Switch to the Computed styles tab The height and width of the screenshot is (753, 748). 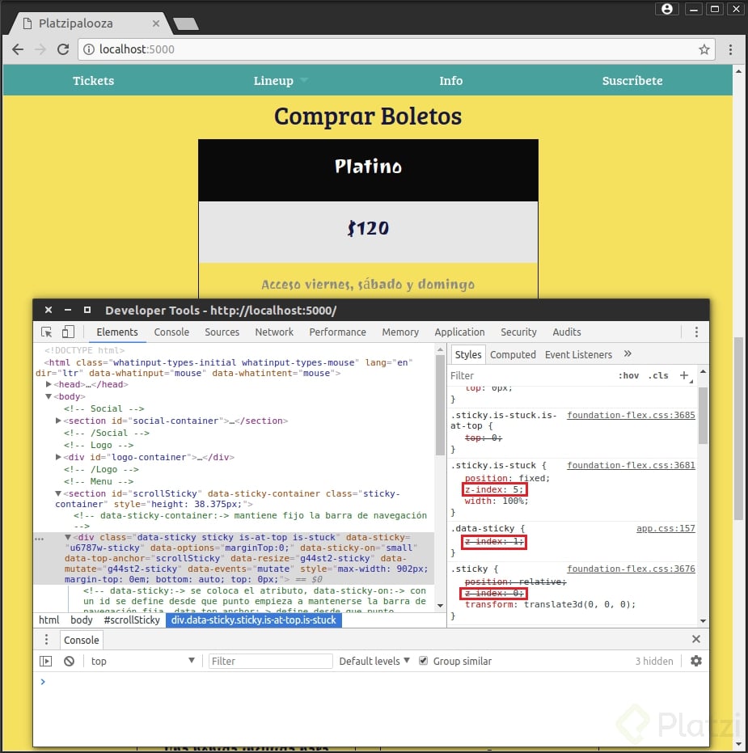(x=513, y=355)
